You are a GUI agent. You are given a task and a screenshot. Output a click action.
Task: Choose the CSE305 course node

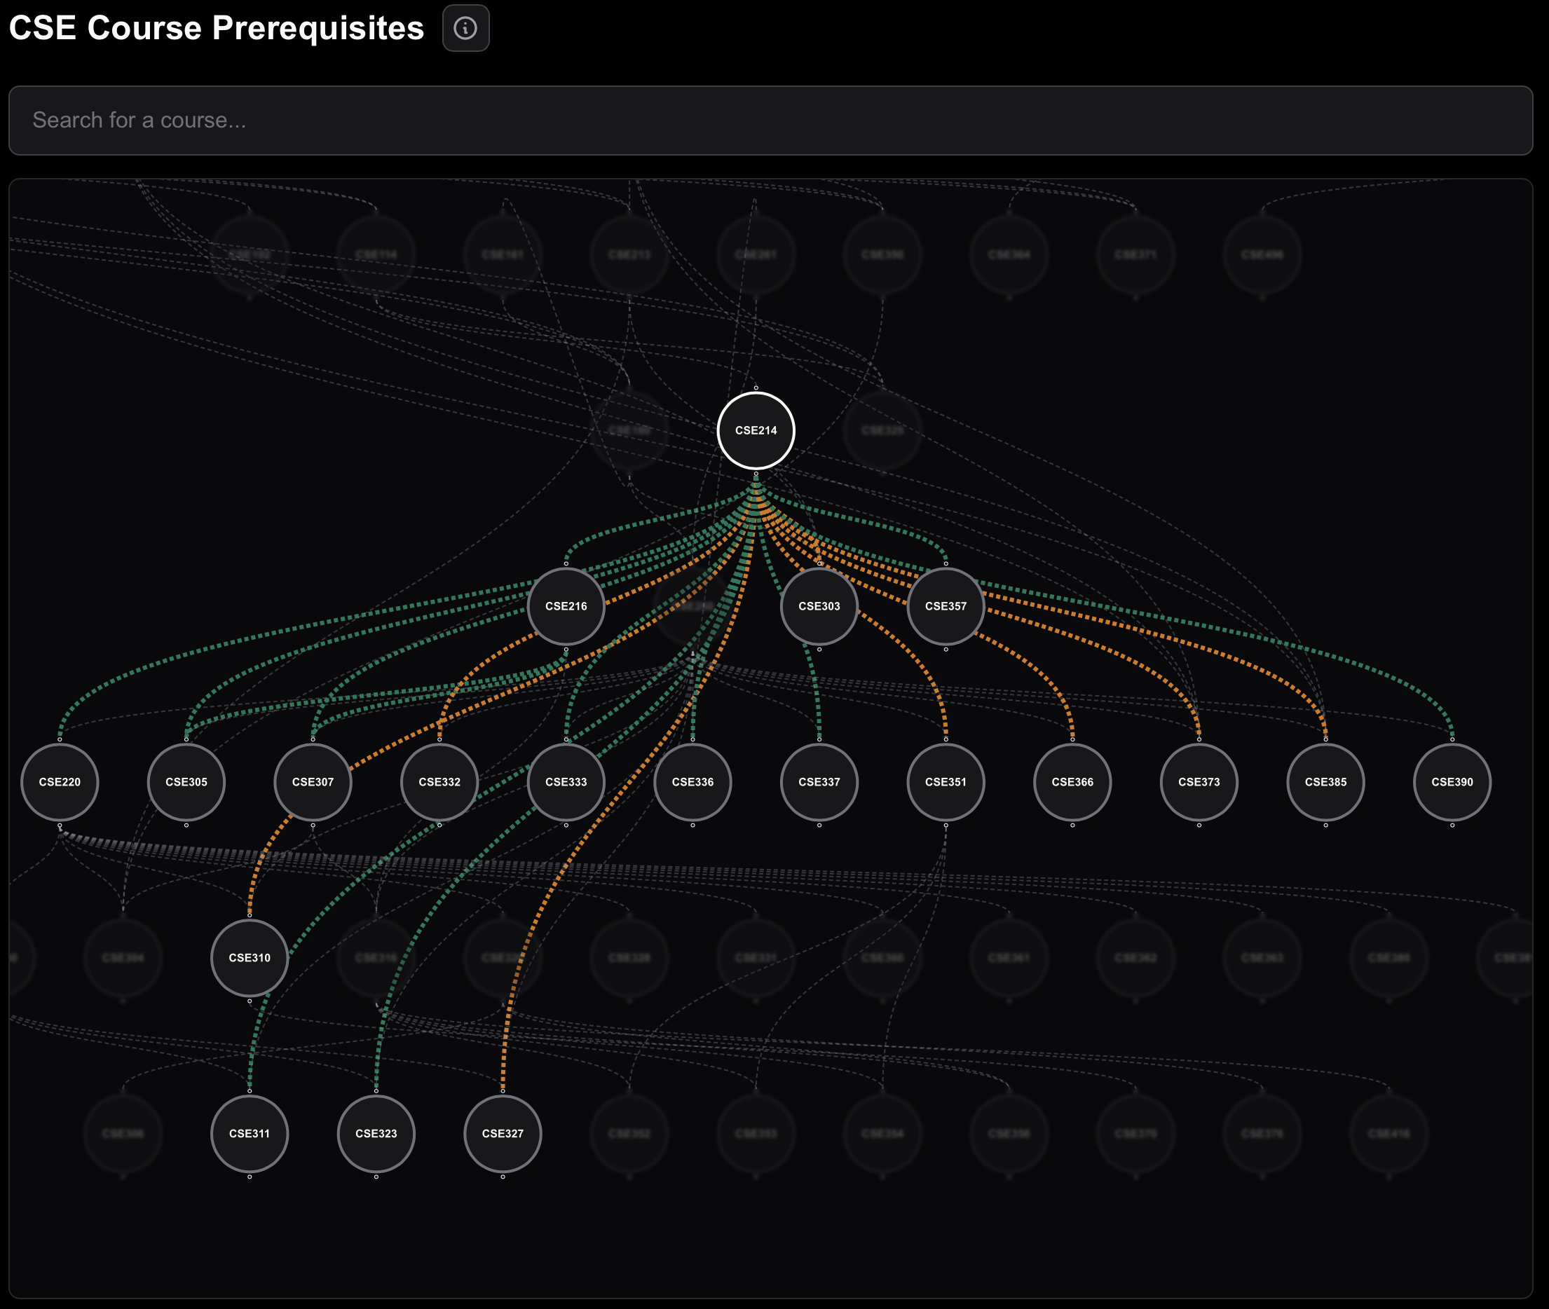point(186,782)
